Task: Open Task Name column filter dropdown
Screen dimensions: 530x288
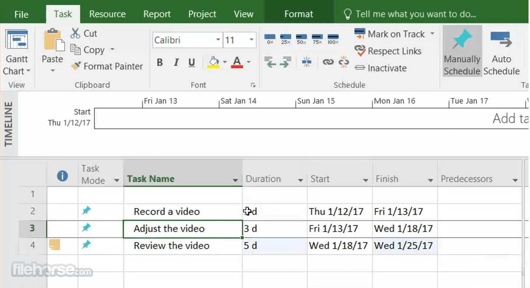Action: [235, 180]
